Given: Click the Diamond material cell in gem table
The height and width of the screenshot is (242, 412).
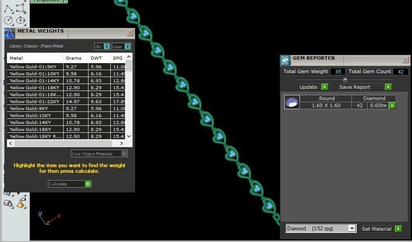Looking at the screenshot, I should (374, 98).
